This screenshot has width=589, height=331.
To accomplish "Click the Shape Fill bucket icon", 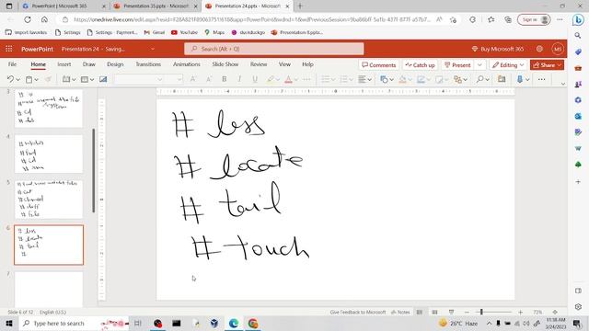I will point(402,79).
